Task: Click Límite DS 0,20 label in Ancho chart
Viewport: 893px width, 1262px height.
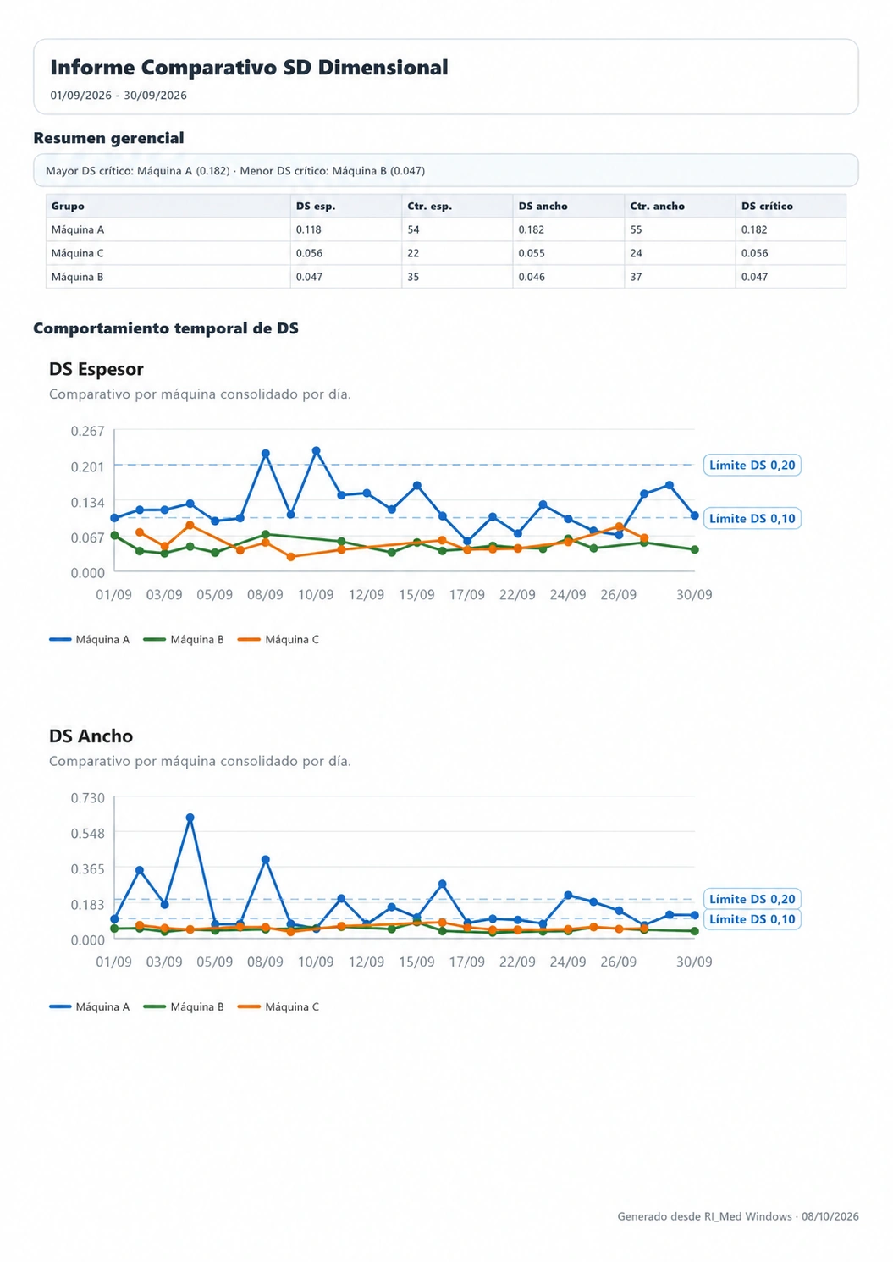Action: [752, 899]
